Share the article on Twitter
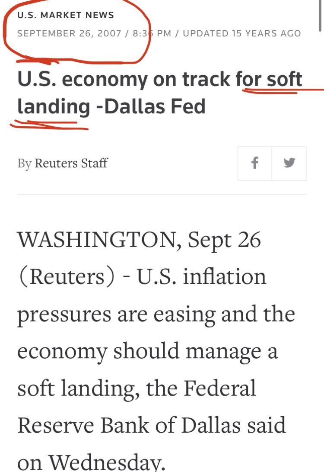324x472 pixels. [289, 164]
